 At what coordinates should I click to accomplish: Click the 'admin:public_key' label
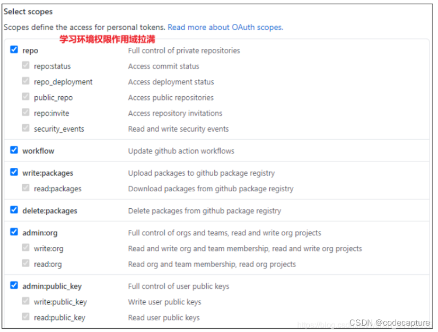pos(52,286)
